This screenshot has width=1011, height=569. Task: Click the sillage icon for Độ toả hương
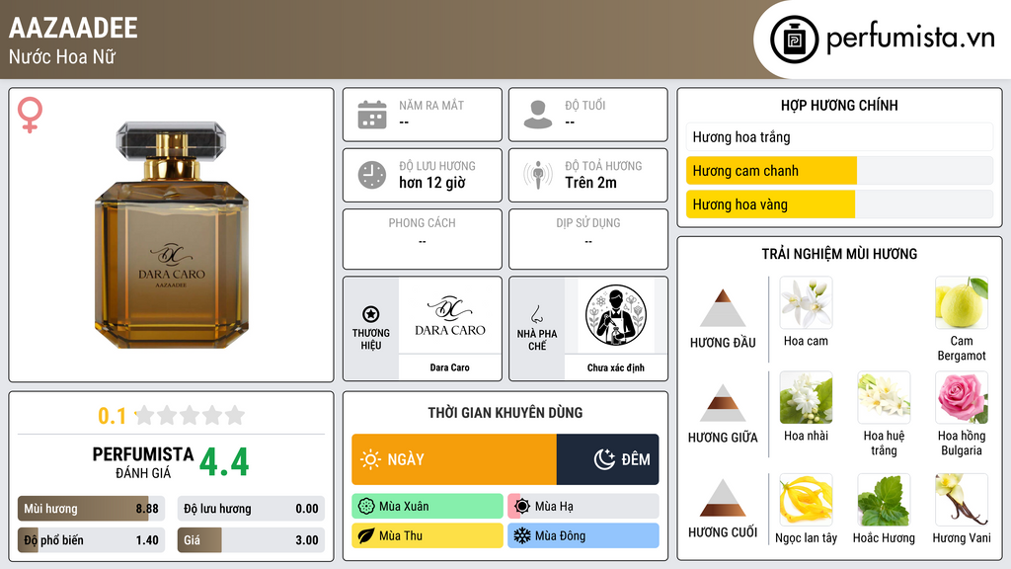pos(538,175)
